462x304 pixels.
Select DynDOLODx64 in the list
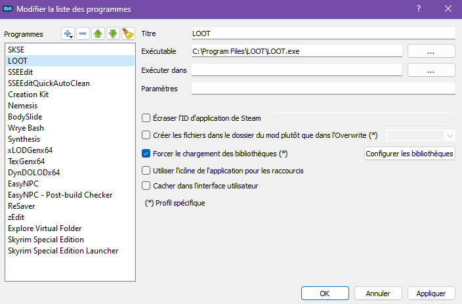(70, 173)
